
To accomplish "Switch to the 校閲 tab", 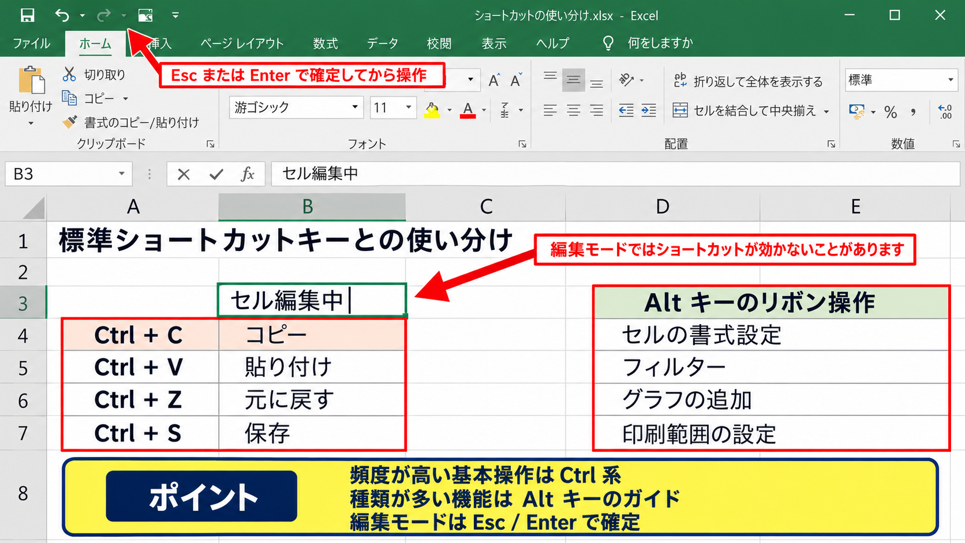I will click(x=439, y=43).
